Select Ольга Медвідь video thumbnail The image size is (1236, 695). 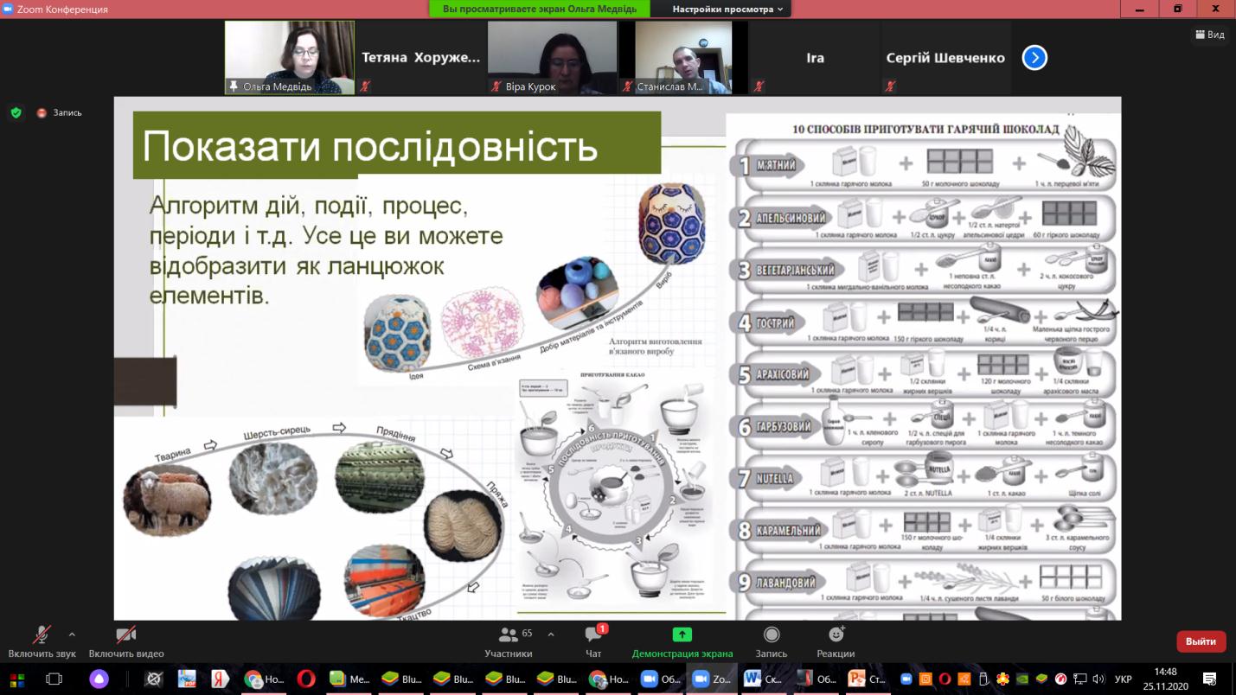click(x=290, y=57)
